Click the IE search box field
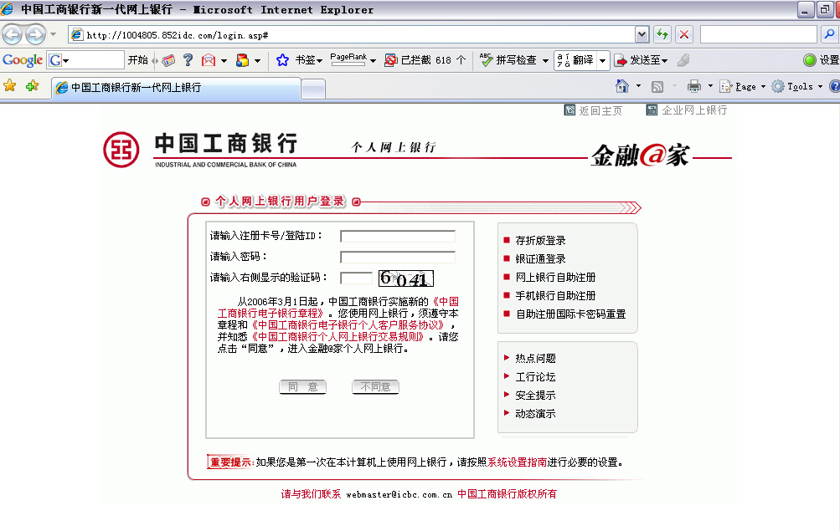Viewport: 840px width, 531px height. coord(758,35)
